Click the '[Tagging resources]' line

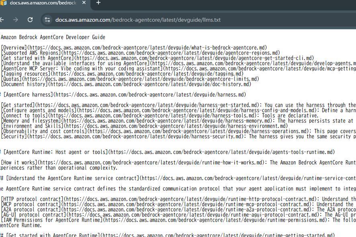point(122,74)
